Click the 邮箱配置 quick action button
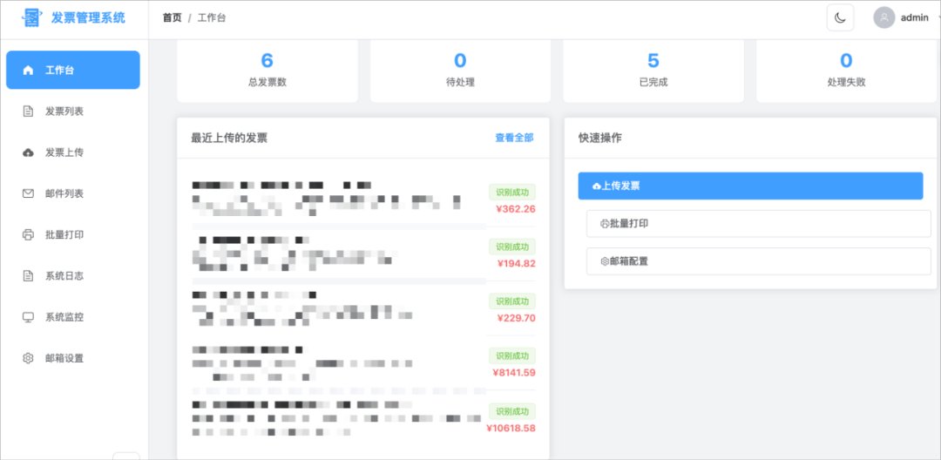The image size is (941, 460). click(x=759, y=261)
